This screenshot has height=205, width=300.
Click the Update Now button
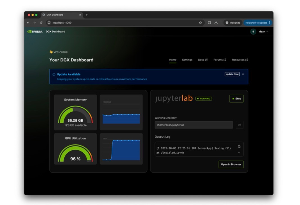[232, 74]
